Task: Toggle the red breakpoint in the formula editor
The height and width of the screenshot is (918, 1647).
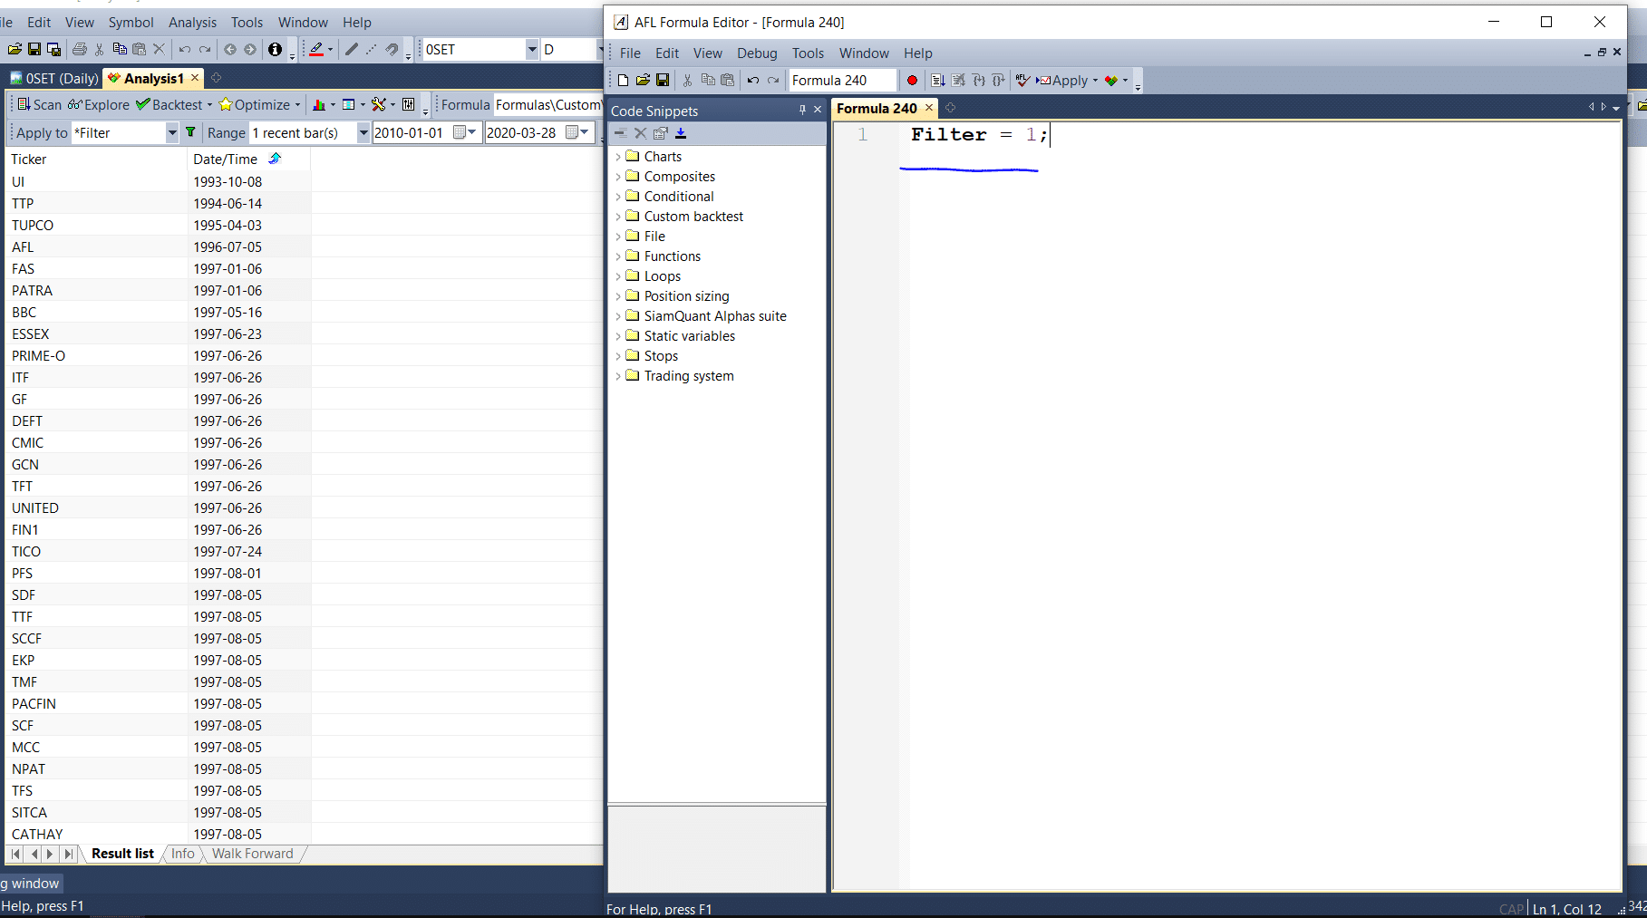Action: pos(912,81)
